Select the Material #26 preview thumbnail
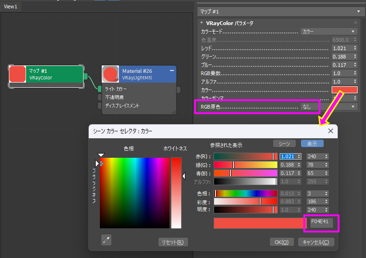366x258 pixels. tap(111, 74)
